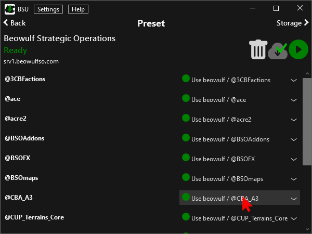
Task: Open the @CUP_Terrains_Core dropdown
Action: pos(240,218)
